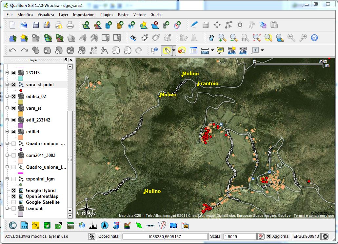Open Termini e condizioni d'uso link

tap(314, 216)
